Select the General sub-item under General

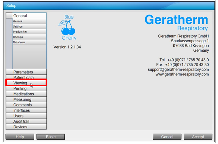pyautogui.click(x=29, y=21)
